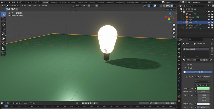Open the GGX distribution dropdown
214x109 pixels.
202,82
